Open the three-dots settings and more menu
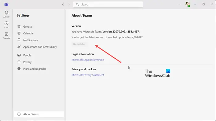Screen dimensions: 216x121 coord(179,4)
